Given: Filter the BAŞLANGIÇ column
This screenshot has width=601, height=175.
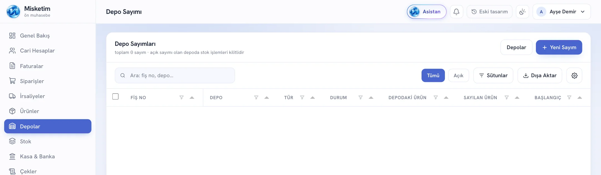Looking at the screenshot, I should pos(569,97).
